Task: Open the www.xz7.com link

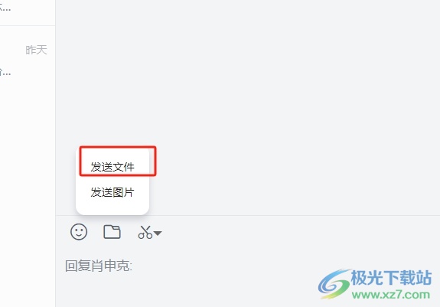Action: [x=390, y=295]
